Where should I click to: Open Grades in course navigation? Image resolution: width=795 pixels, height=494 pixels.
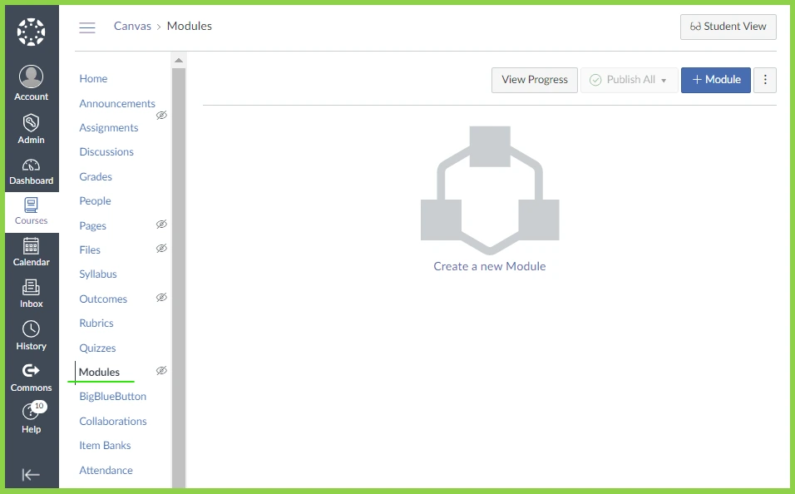pos(96,176)
